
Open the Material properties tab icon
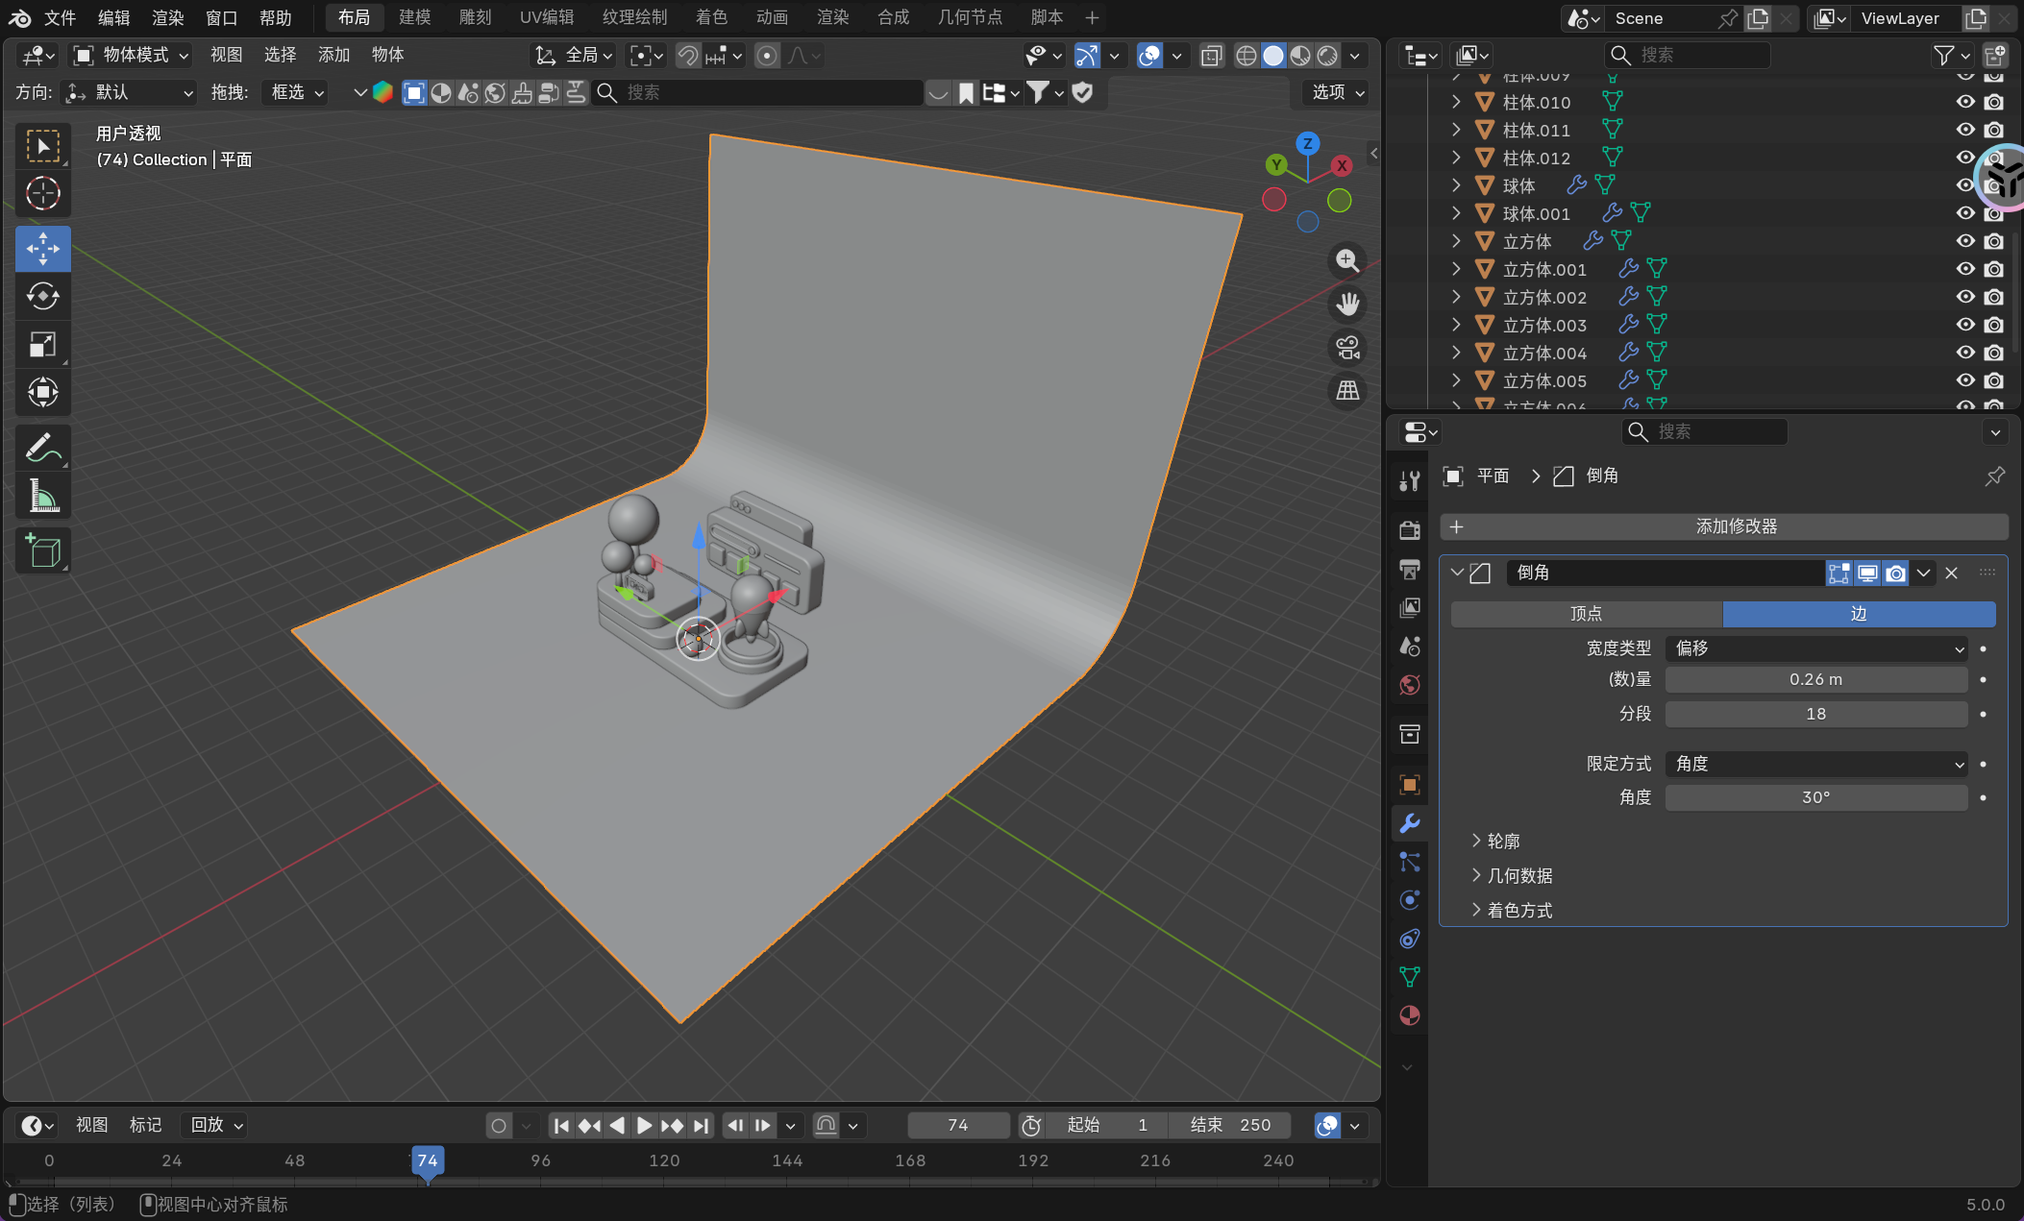1410,1015
